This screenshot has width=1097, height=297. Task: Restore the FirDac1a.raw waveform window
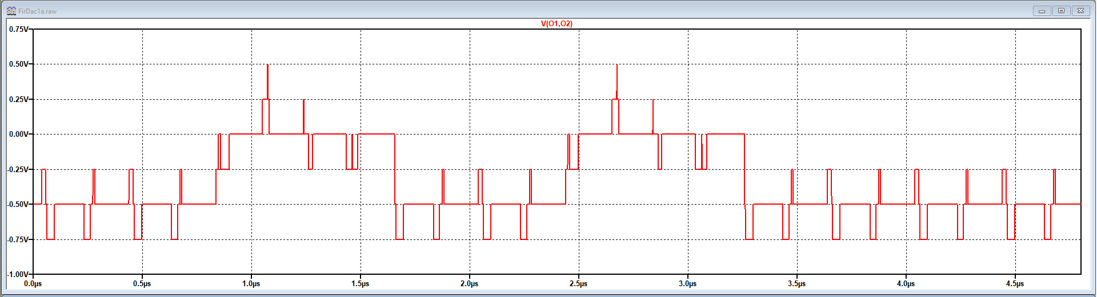[x=1061, y=11]
